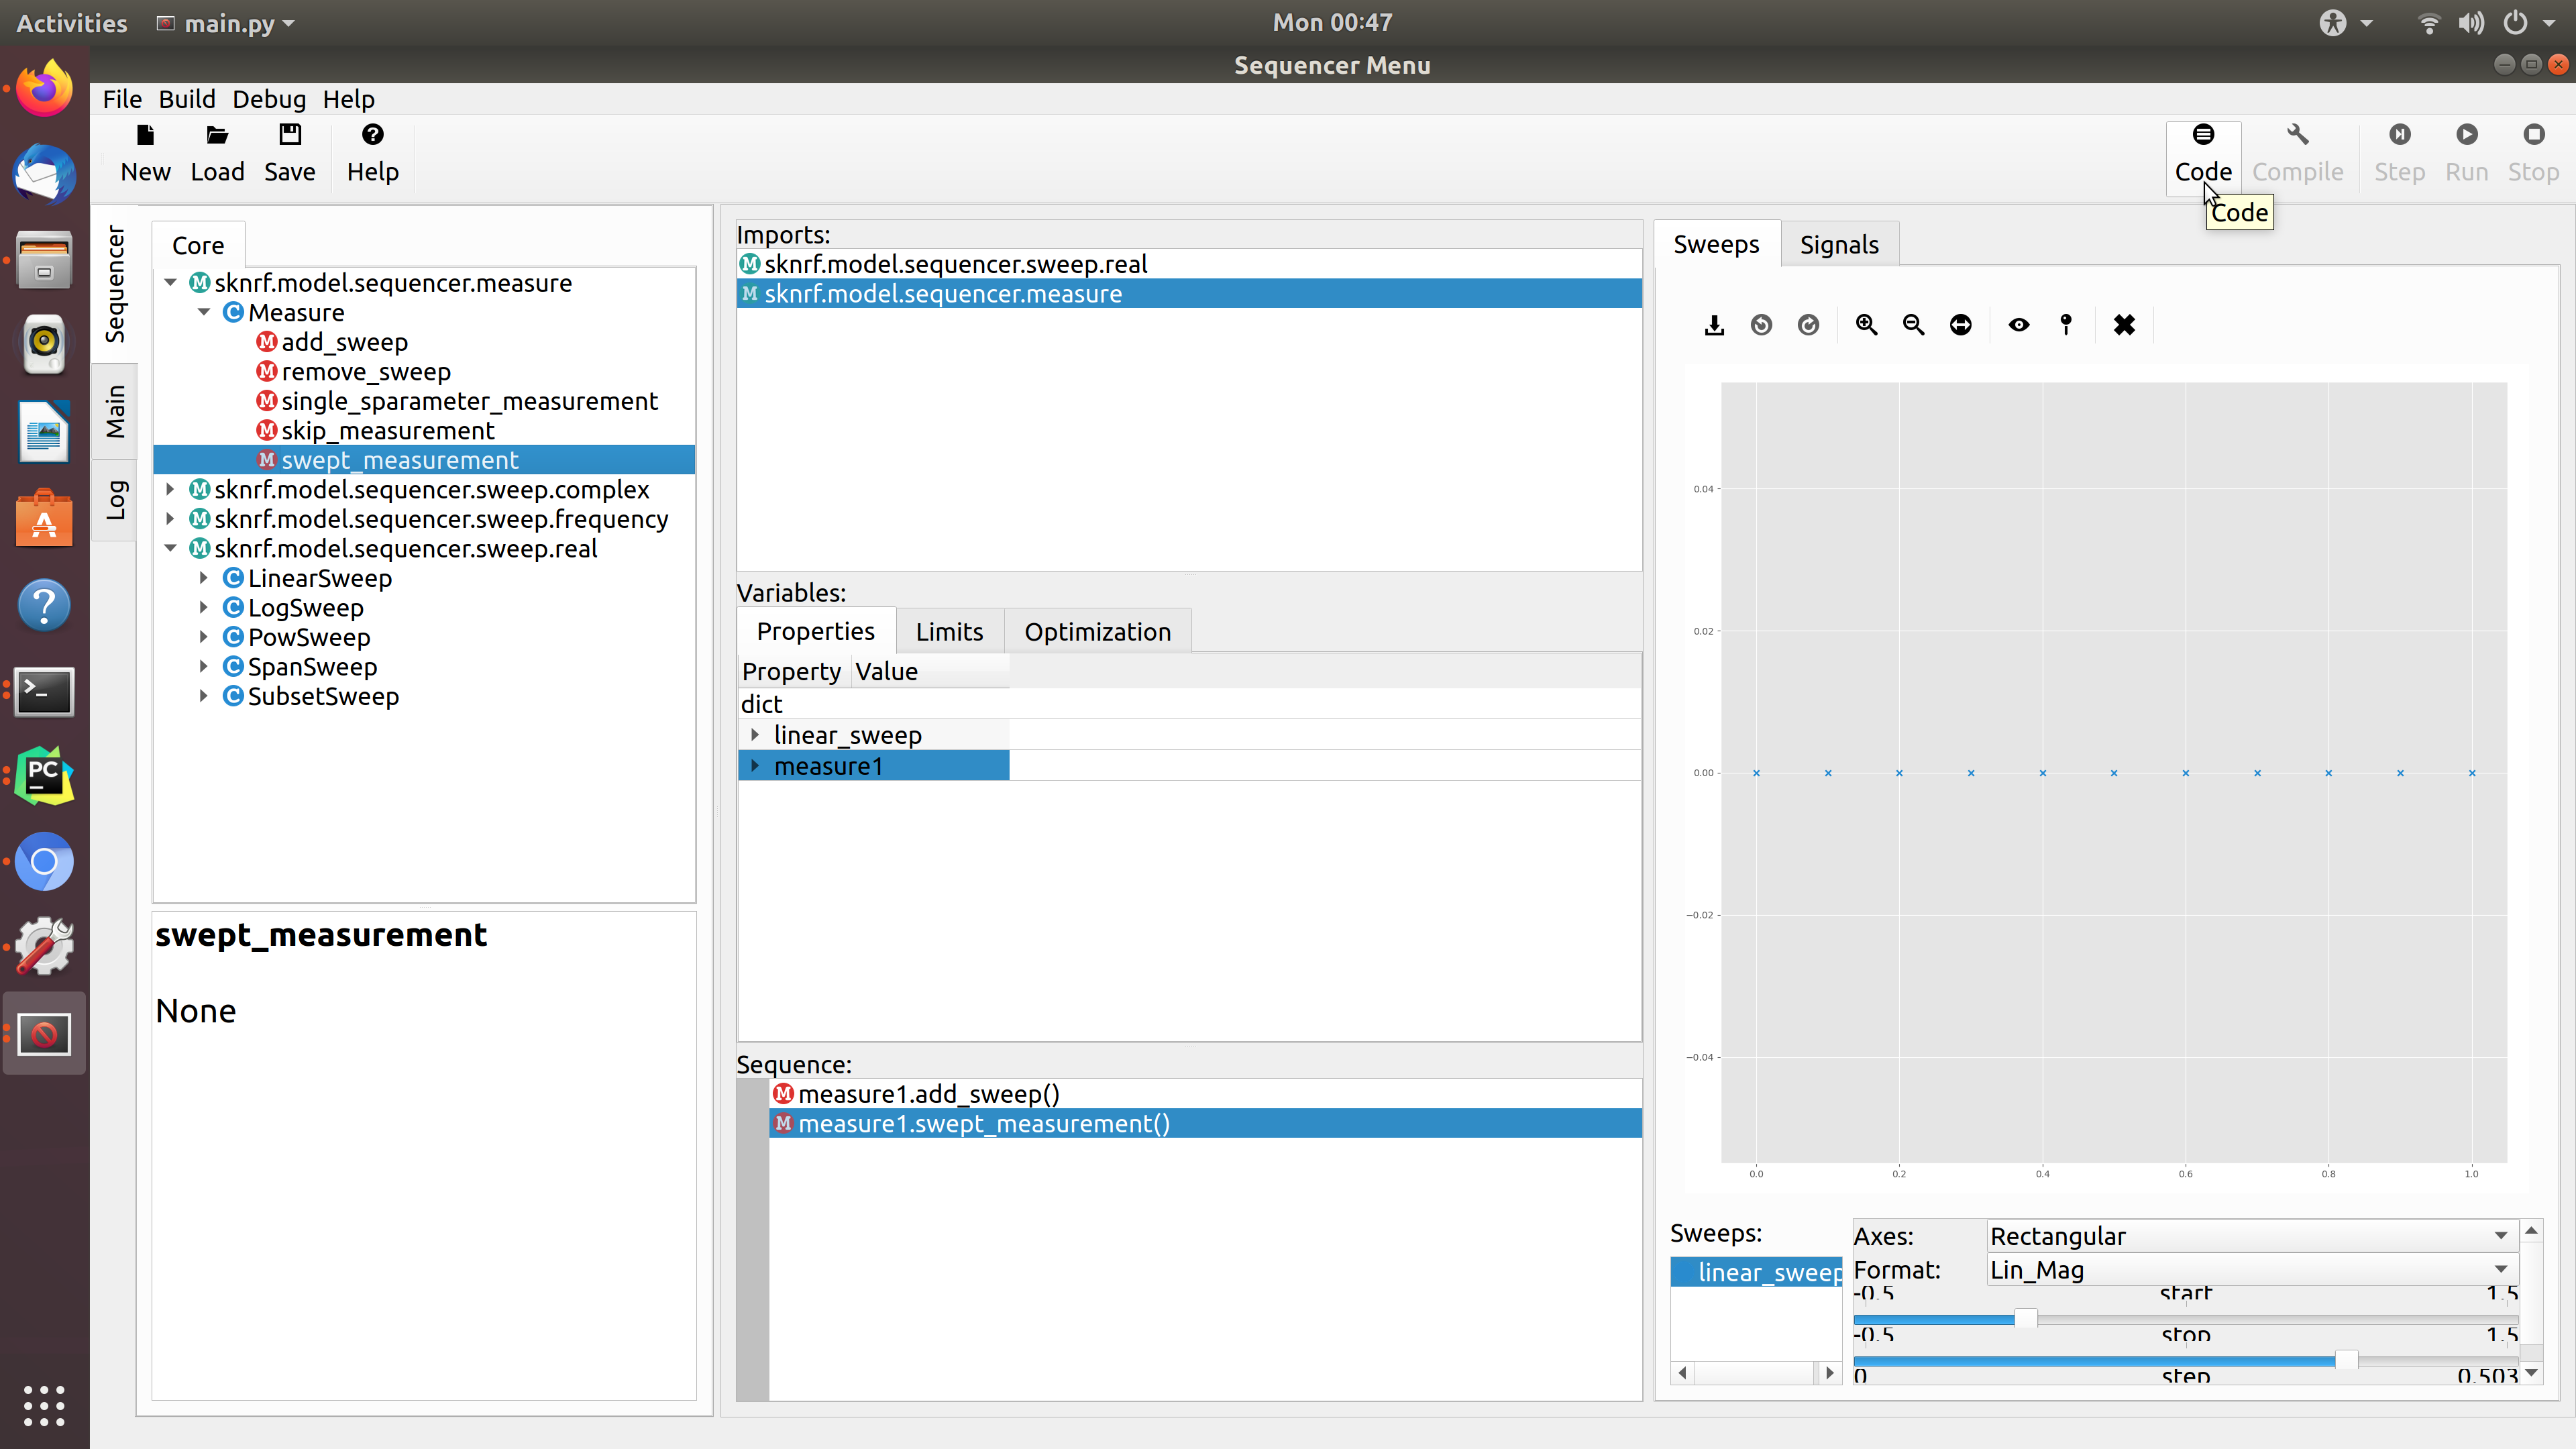2576x1449 pixels.
Task: Expand the LogSweep tree item
Action: [203, 607]
